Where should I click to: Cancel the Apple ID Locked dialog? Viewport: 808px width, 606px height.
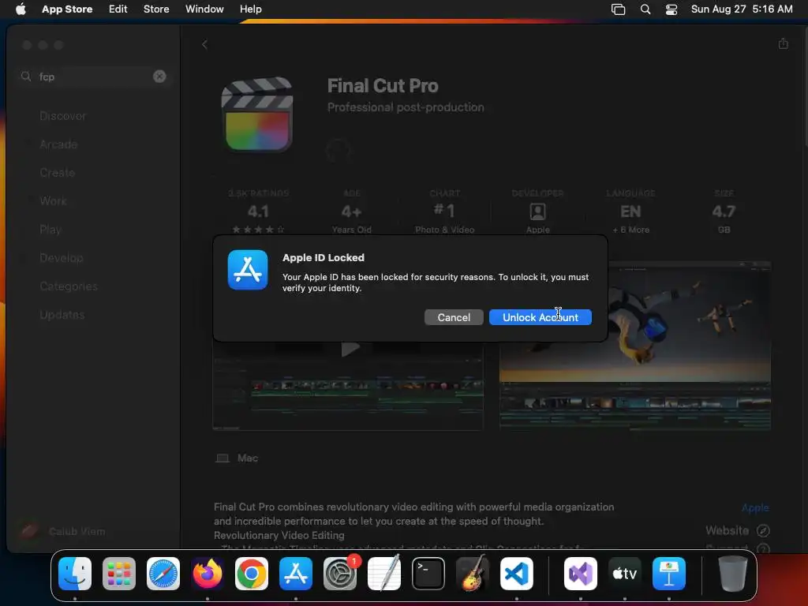coord(454,317)
